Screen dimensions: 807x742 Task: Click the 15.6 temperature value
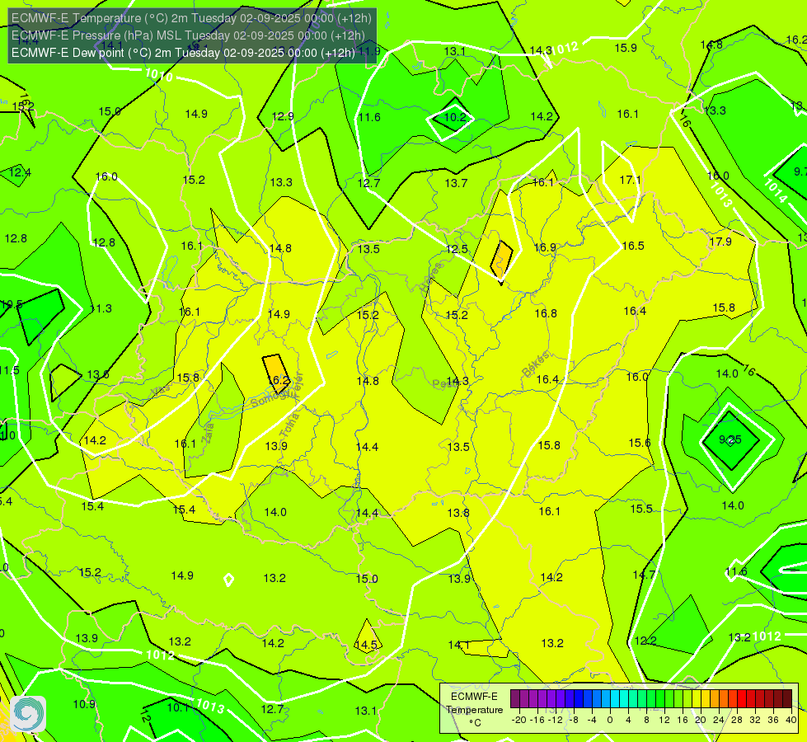pos(640,443)
